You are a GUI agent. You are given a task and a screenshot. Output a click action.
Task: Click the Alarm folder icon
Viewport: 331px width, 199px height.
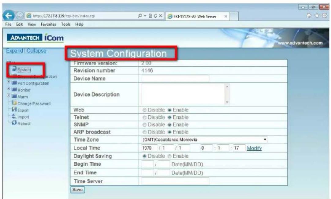click(14, 96)
